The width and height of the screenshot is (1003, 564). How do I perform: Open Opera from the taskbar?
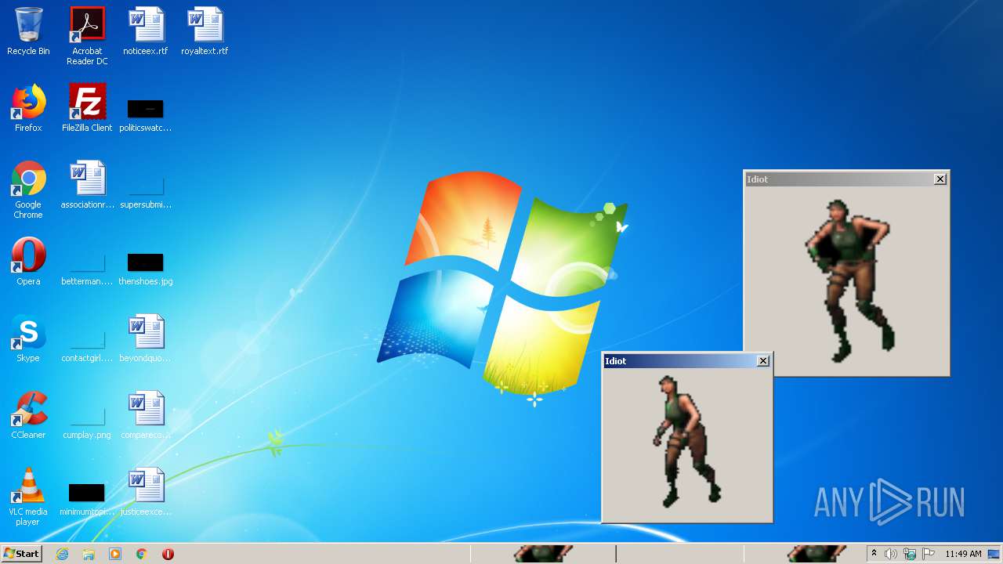pos(168,554)
